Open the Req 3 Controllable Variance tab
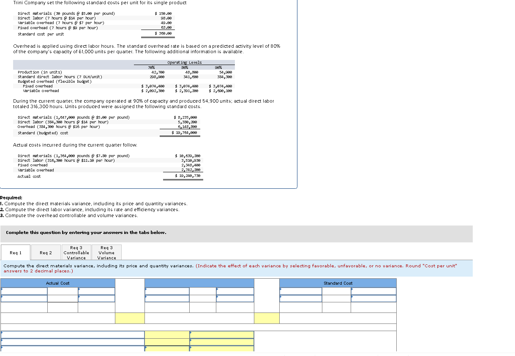 pyautogui.click(x=76, y=253)
